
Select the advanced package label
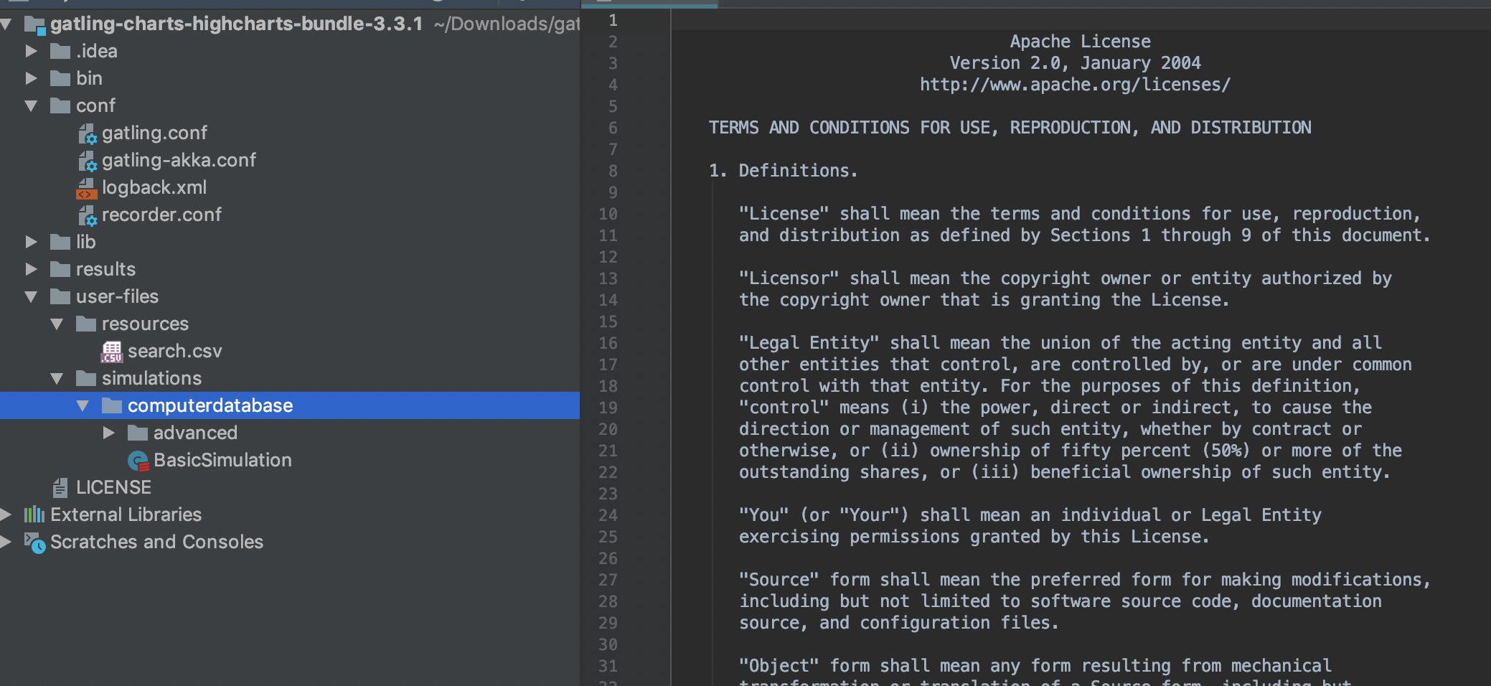click(195, 433)
